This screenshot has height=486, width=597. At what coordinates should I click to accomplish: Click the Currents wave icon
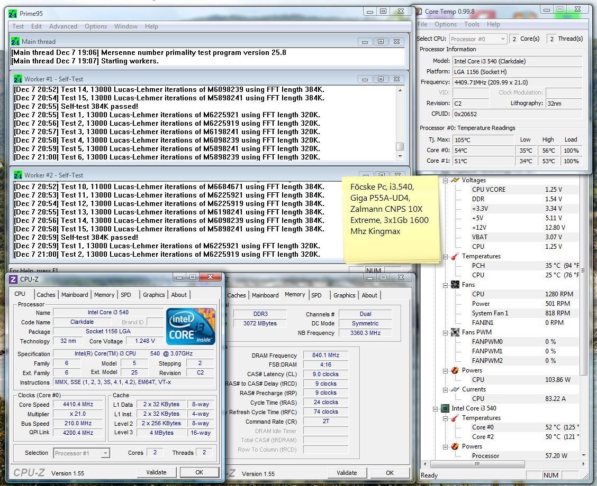click(455, 389)
